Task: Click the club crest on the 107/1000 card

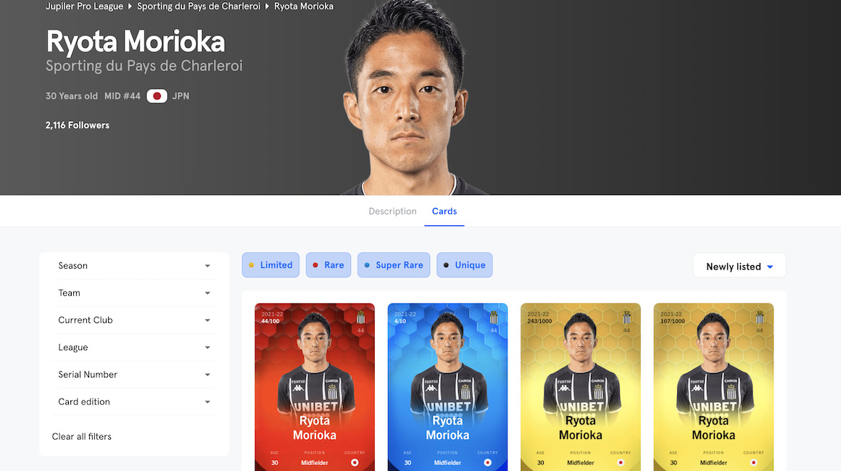Action: coord(760,317)
